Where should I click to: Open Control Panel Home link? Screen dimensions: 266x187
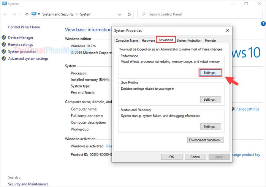coord(24,27)
